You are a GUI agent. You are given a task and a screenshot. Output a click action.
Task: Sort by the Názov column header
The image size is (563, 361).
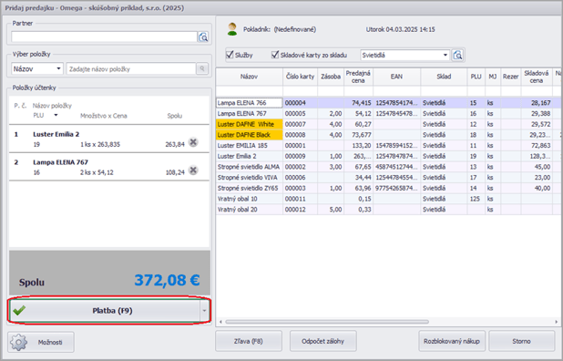click(250, 77)
